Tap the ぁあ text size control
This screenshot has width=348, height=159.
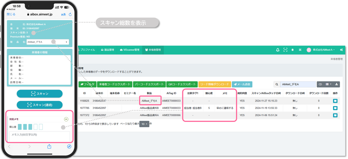63,14
